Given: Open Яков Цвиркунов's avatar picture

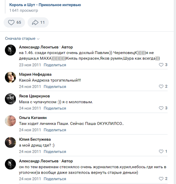Looking at the screenshot, I should 10,99.
